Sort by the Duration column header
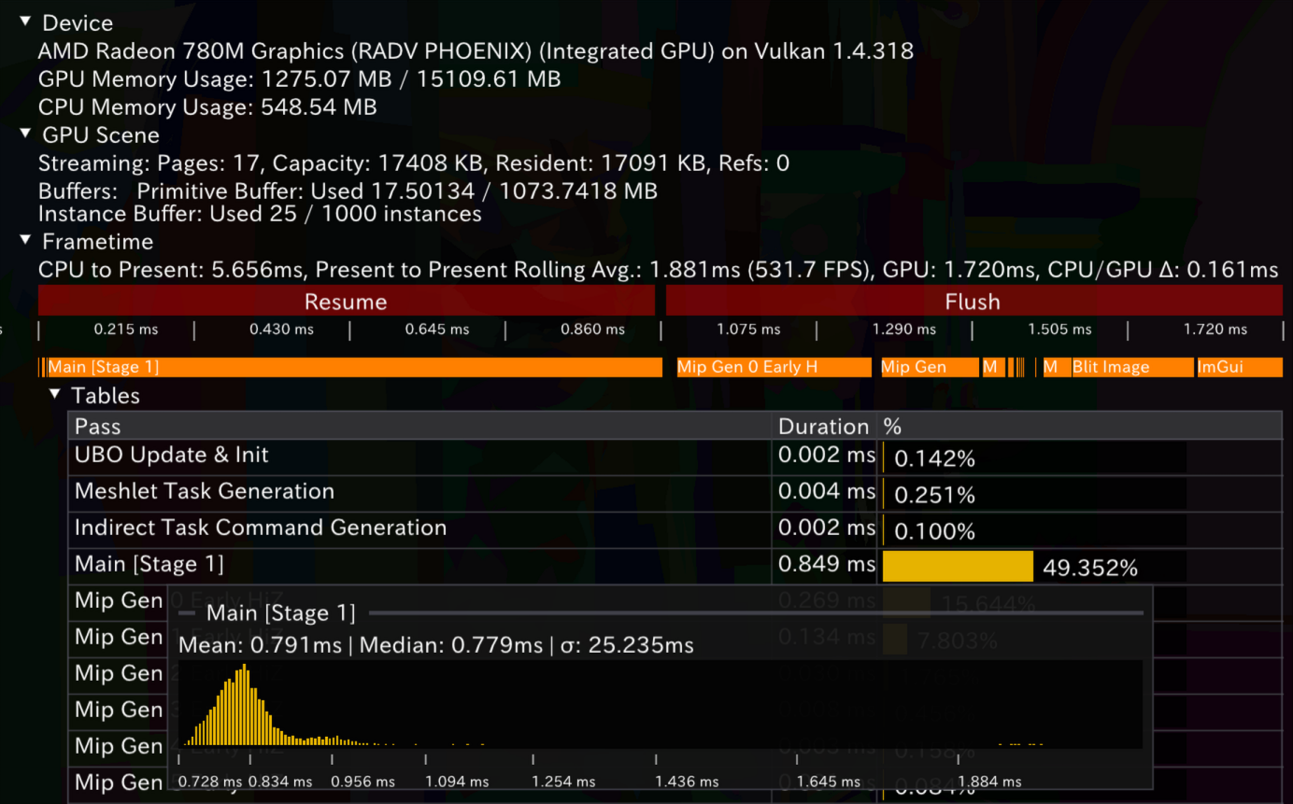1293x804 pixels. point(823,427)
